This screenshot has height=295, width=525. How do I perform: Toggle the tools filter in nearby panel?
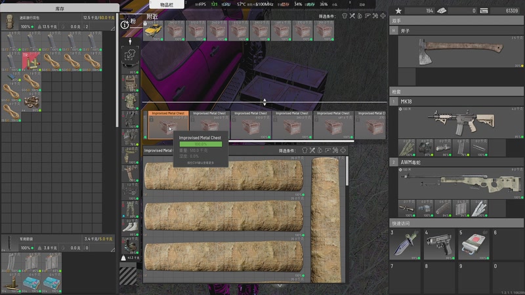coord(375,16)
